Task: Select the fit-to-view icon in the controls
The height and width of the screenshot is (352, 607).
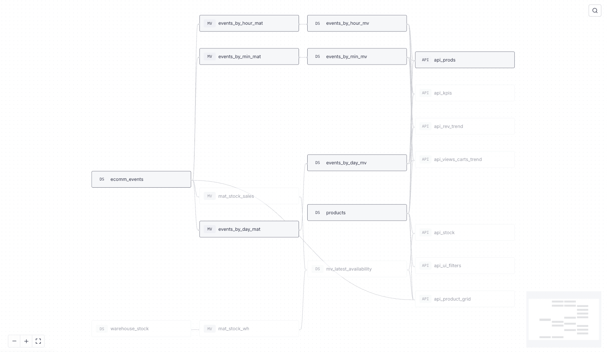Action: click(38, 341)
